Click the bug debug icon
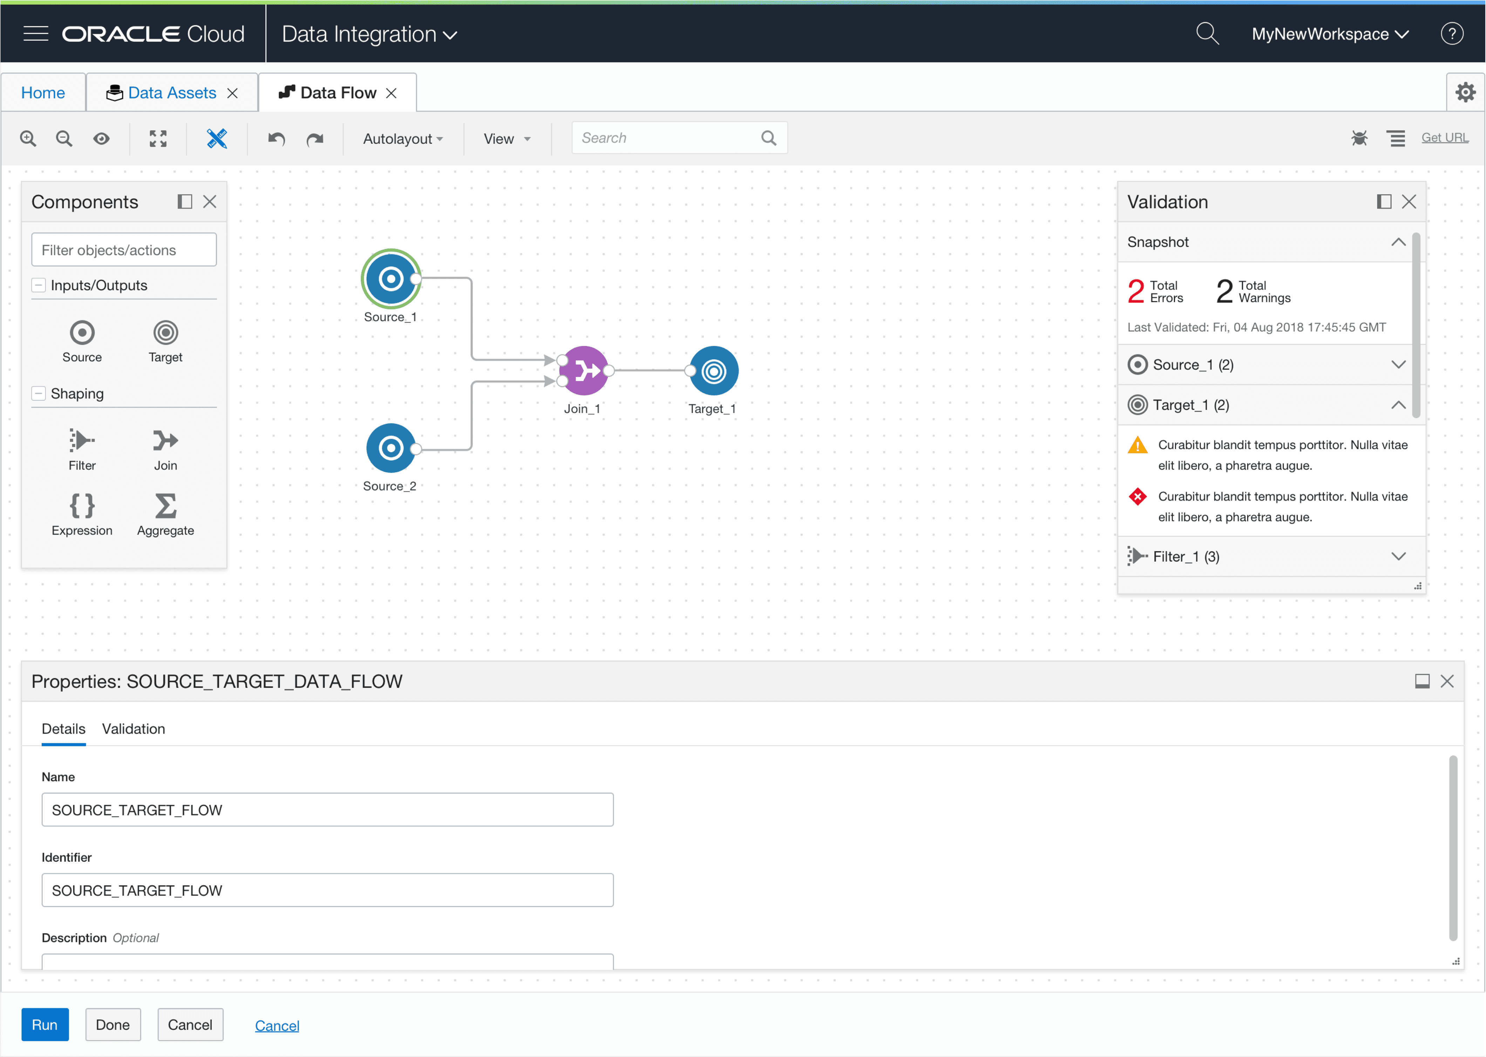The height and width of the screenshot is (1057, 1486). click(1359, 138)
